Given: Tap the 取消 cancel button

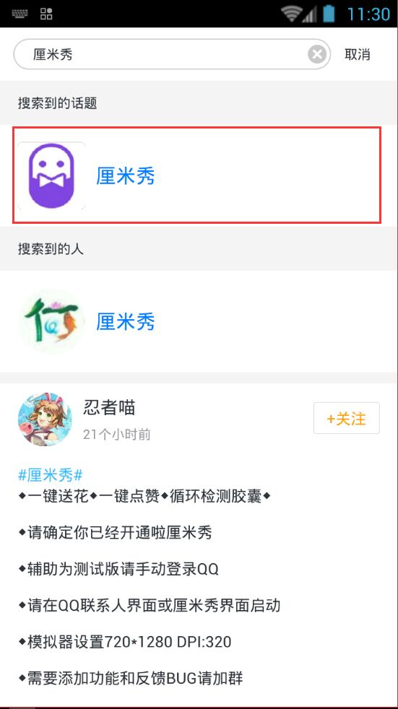Looking at the screenshot, I should tap(358, 55).
